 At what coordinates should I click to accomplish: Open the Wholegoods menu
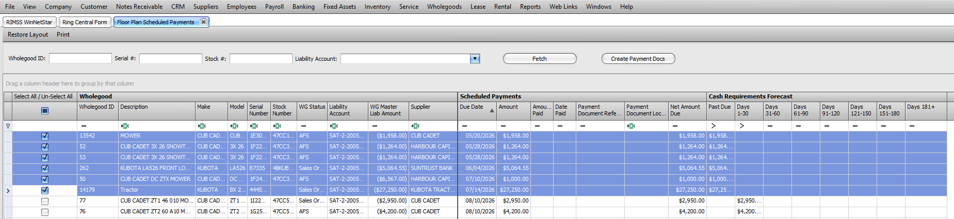point(444,7)
